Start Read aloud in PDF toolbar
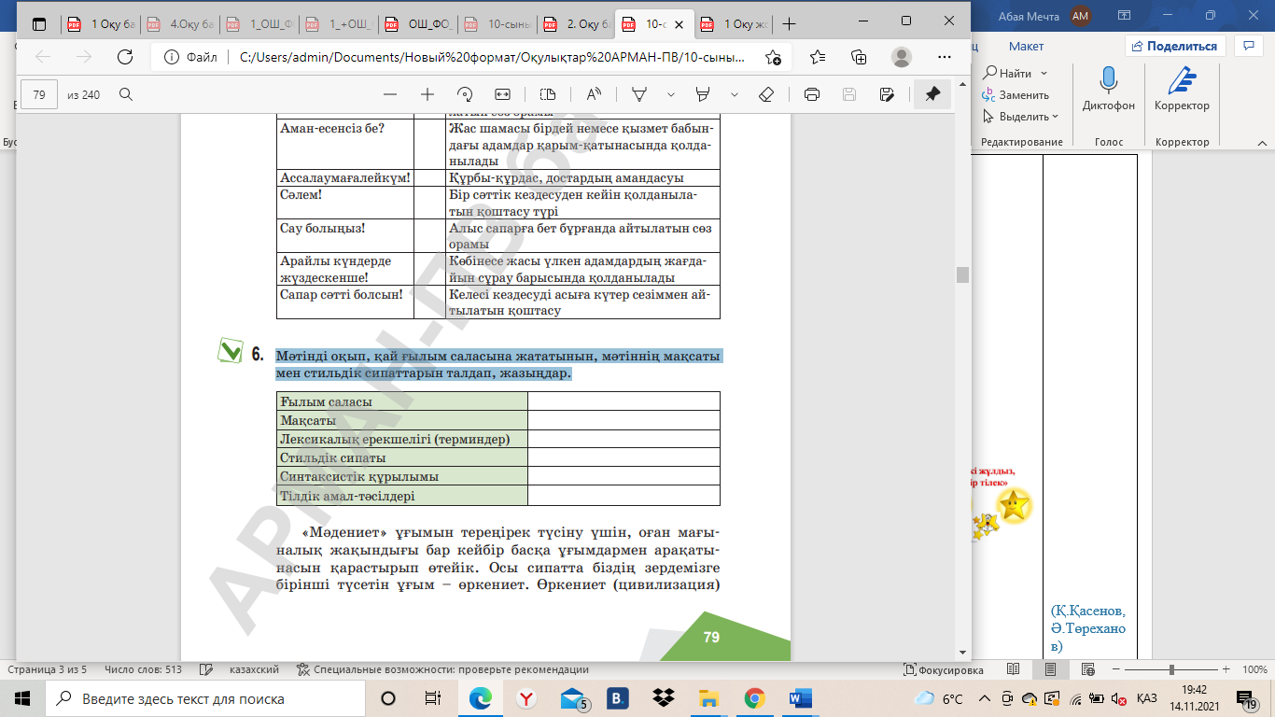The width and height of the screenshot is (1275, 717). (x=594, y=94)
